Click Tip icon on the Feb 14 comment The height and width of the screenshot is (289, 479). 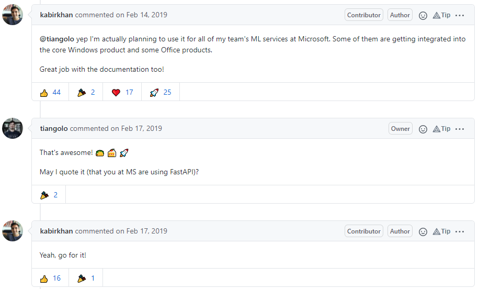(442, 15)
